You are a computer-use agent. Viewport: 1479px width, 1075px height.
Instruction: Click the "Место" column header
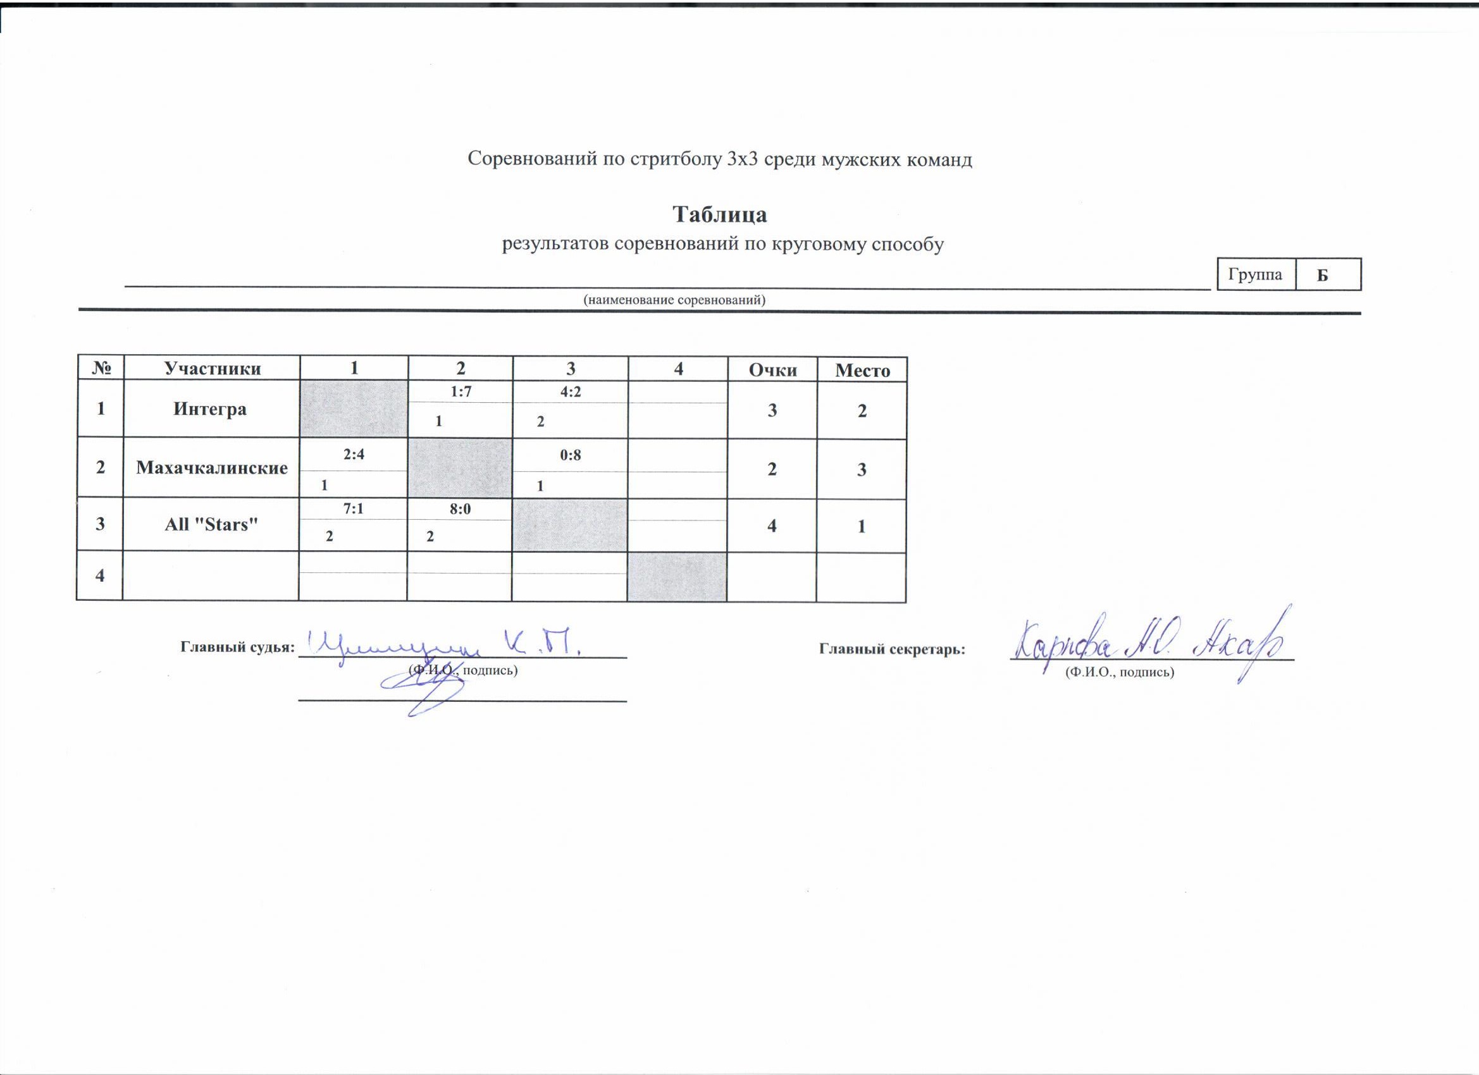862,371
